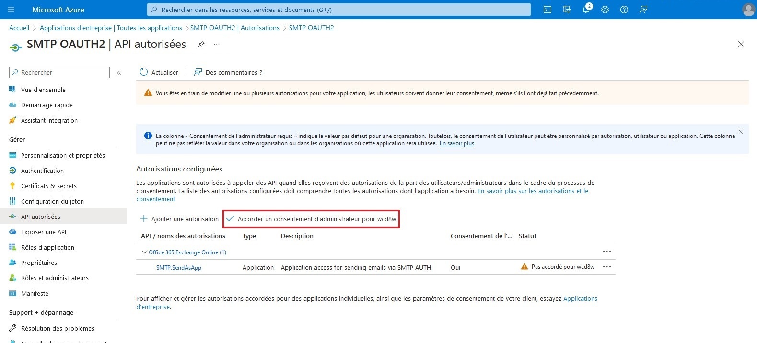Launch Cloud Shell from the top bar
Image resolution: width=757 pixels, height=343 pixels.
pyautogui.click(x=547, y=10)
